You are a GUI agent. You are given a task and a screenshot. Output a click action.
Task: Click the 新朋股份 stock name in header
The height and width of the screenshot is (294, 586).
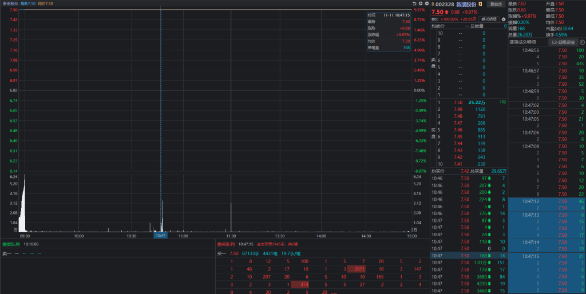(466, 4)
